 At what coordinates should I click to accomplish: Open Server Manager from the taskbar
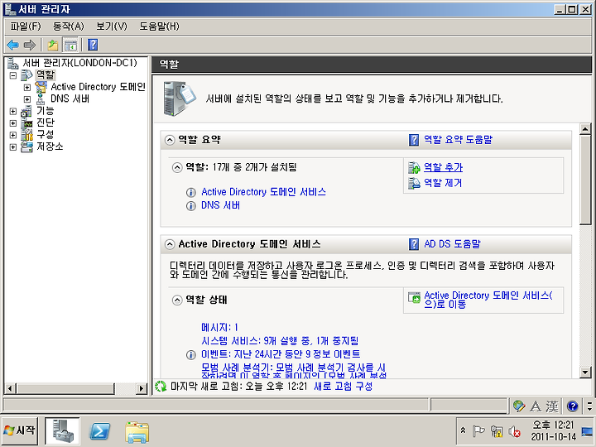click(62, 431)
